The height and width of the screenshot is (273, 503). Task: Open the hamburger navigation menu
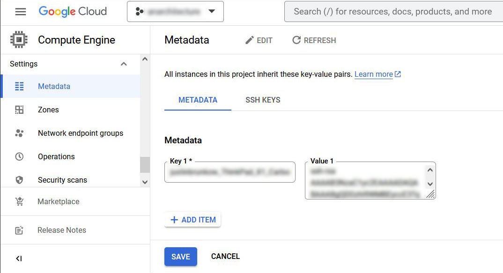pyautogui.click(x=21, y=12)
